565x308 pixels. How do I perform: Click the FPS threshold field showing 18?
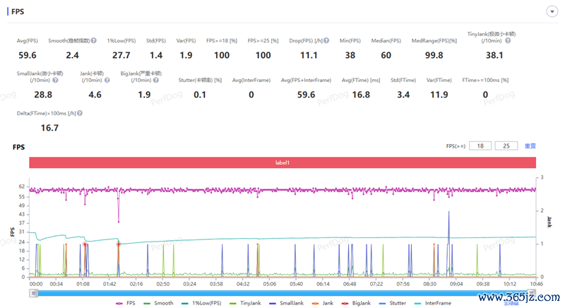tap(480, 146)
